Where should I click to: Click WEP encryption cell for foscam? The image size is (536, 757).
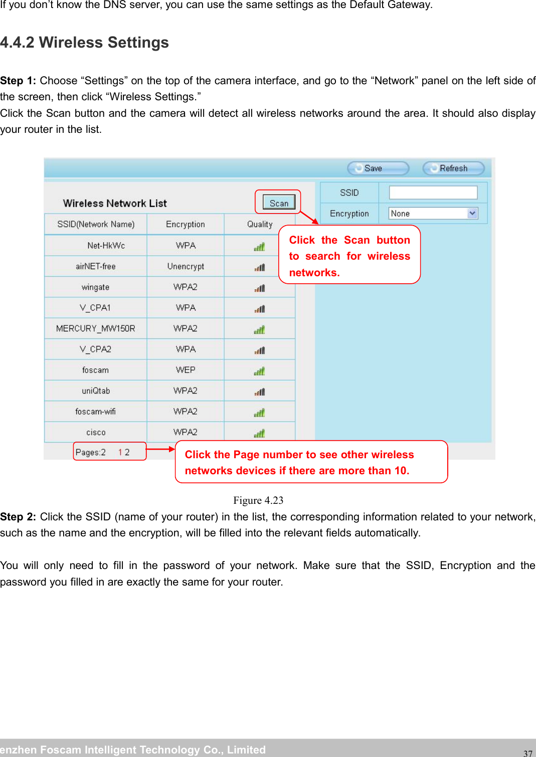[186, 370]
